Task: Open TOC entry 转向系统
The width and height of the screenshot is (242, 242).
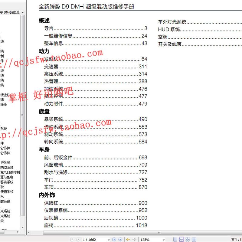Action: (96, 142)
